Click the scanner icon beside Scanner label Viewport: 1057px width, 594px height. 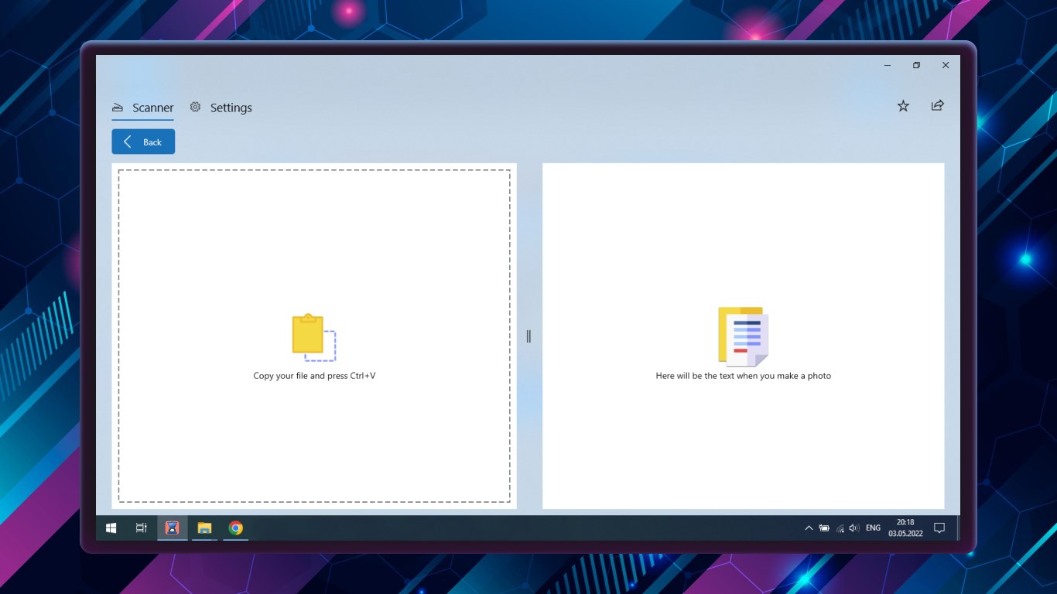tap(118, 108)
